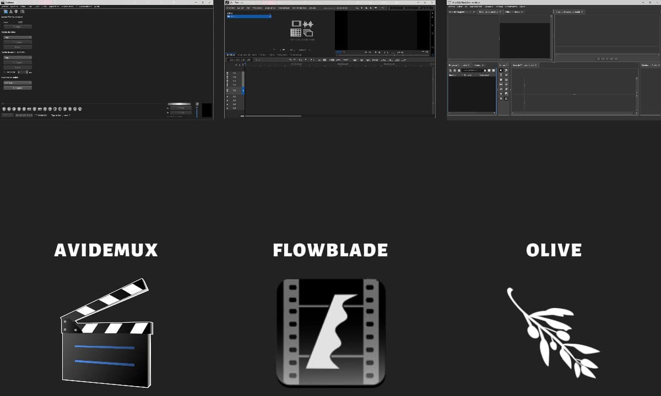Click the Save Video icon in Avidemux toolbar

tap(11, 12)
